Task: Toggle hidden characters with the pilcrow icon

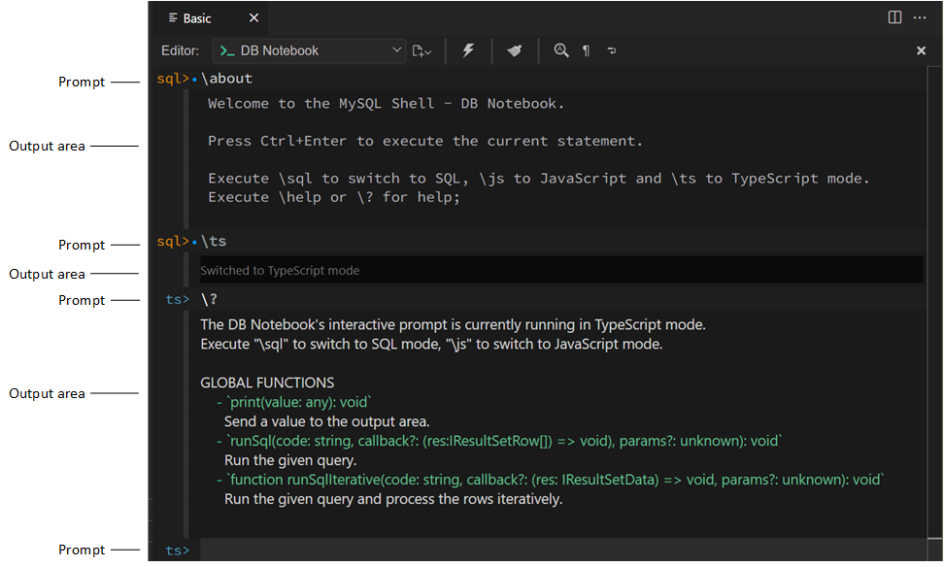Action: pyautogui.click(x=586, y=50)
